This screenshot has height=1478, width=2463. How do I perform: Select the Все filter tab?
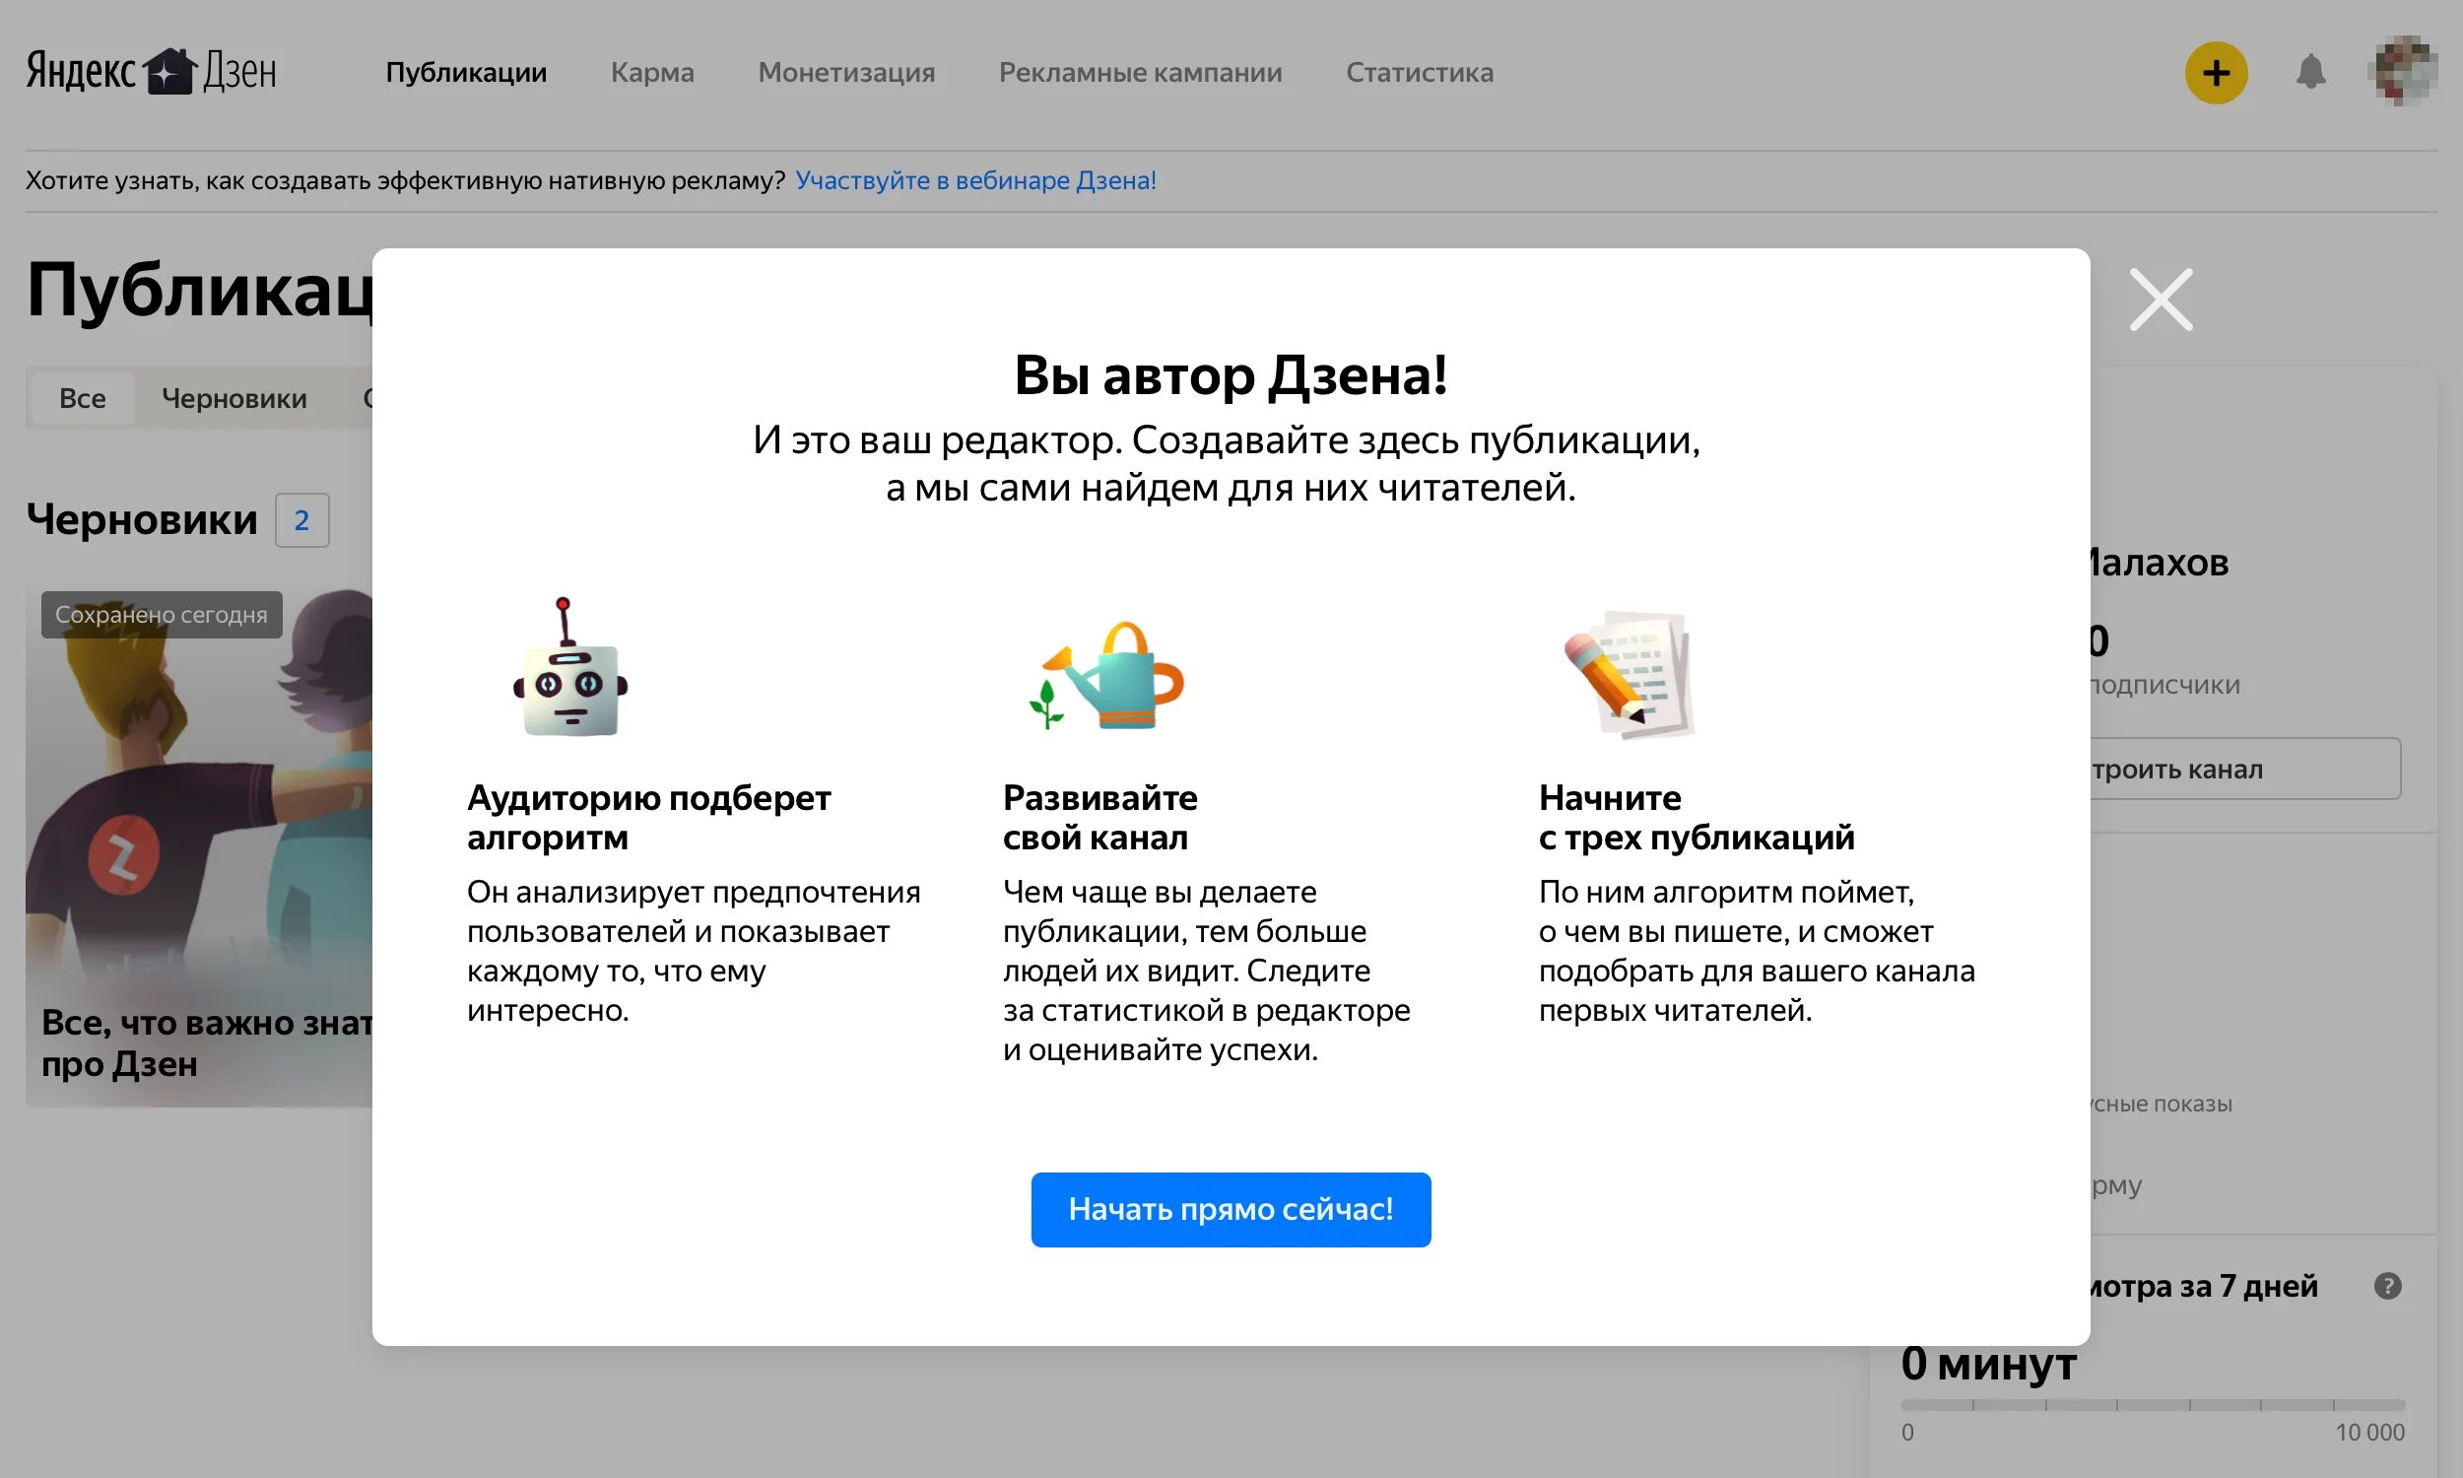[83, 398]
